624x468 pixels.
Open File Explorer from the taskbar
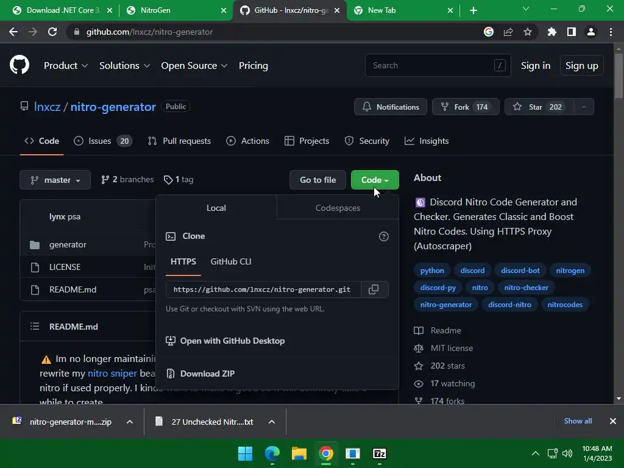pos(299,453)
